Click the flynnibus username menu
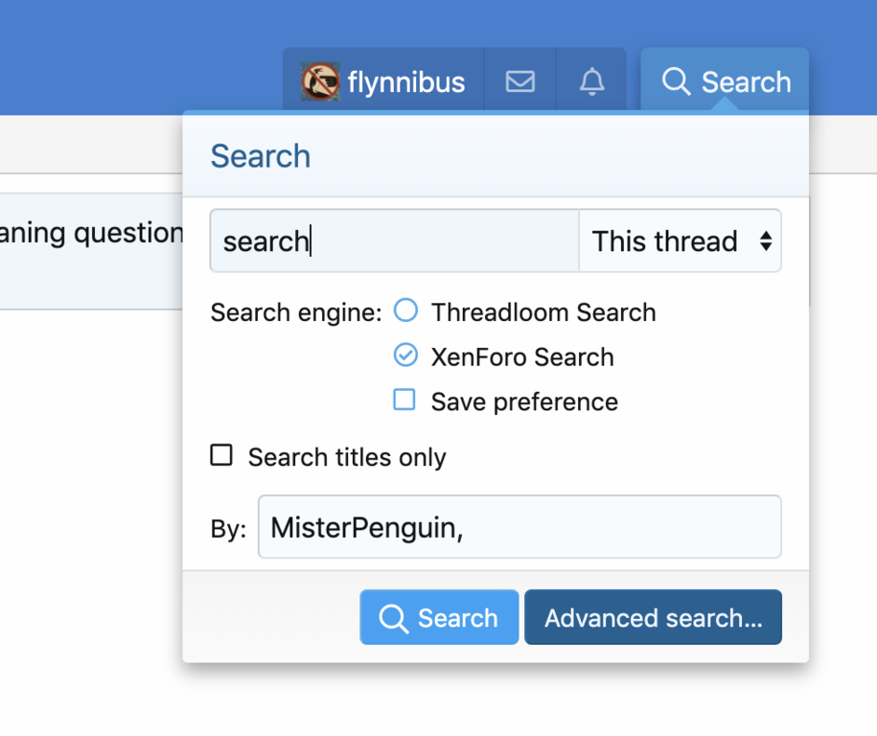This screenshot has width=877, height=736. point(406,82)
